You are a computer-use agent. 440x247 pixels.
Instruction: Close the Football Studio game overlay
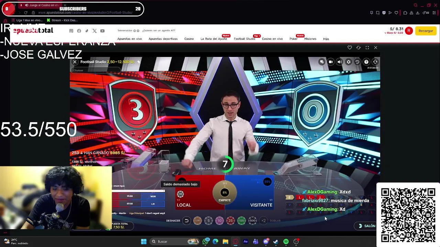pos(75,62)
